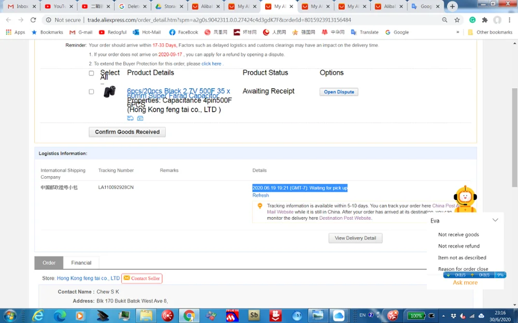Bookmark this page with the star icon

(x=457, y=20)
